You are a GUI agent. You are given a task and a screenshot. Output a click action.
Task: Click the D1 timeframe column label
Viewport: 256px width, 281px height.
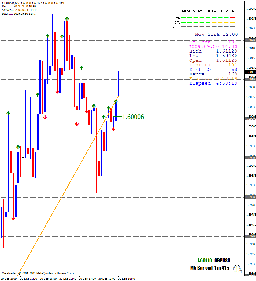click(x=220, y=11)
